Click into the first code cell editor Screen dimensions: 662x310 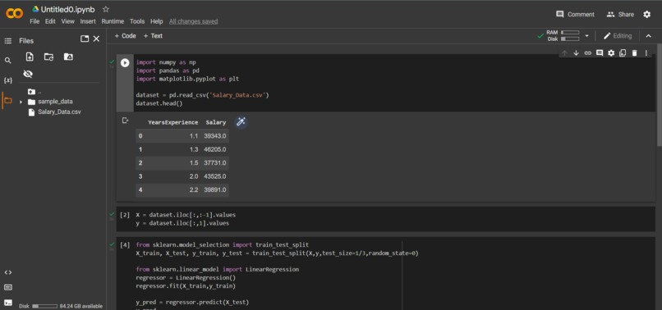tap(394, 83)
